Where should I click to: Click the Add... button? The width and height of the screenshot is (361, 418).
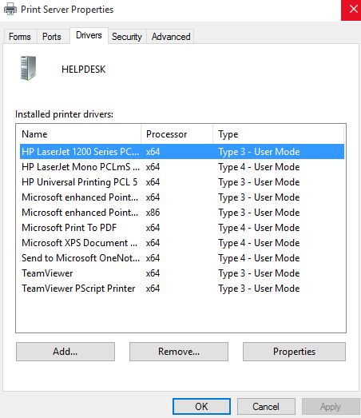[65, 352]
